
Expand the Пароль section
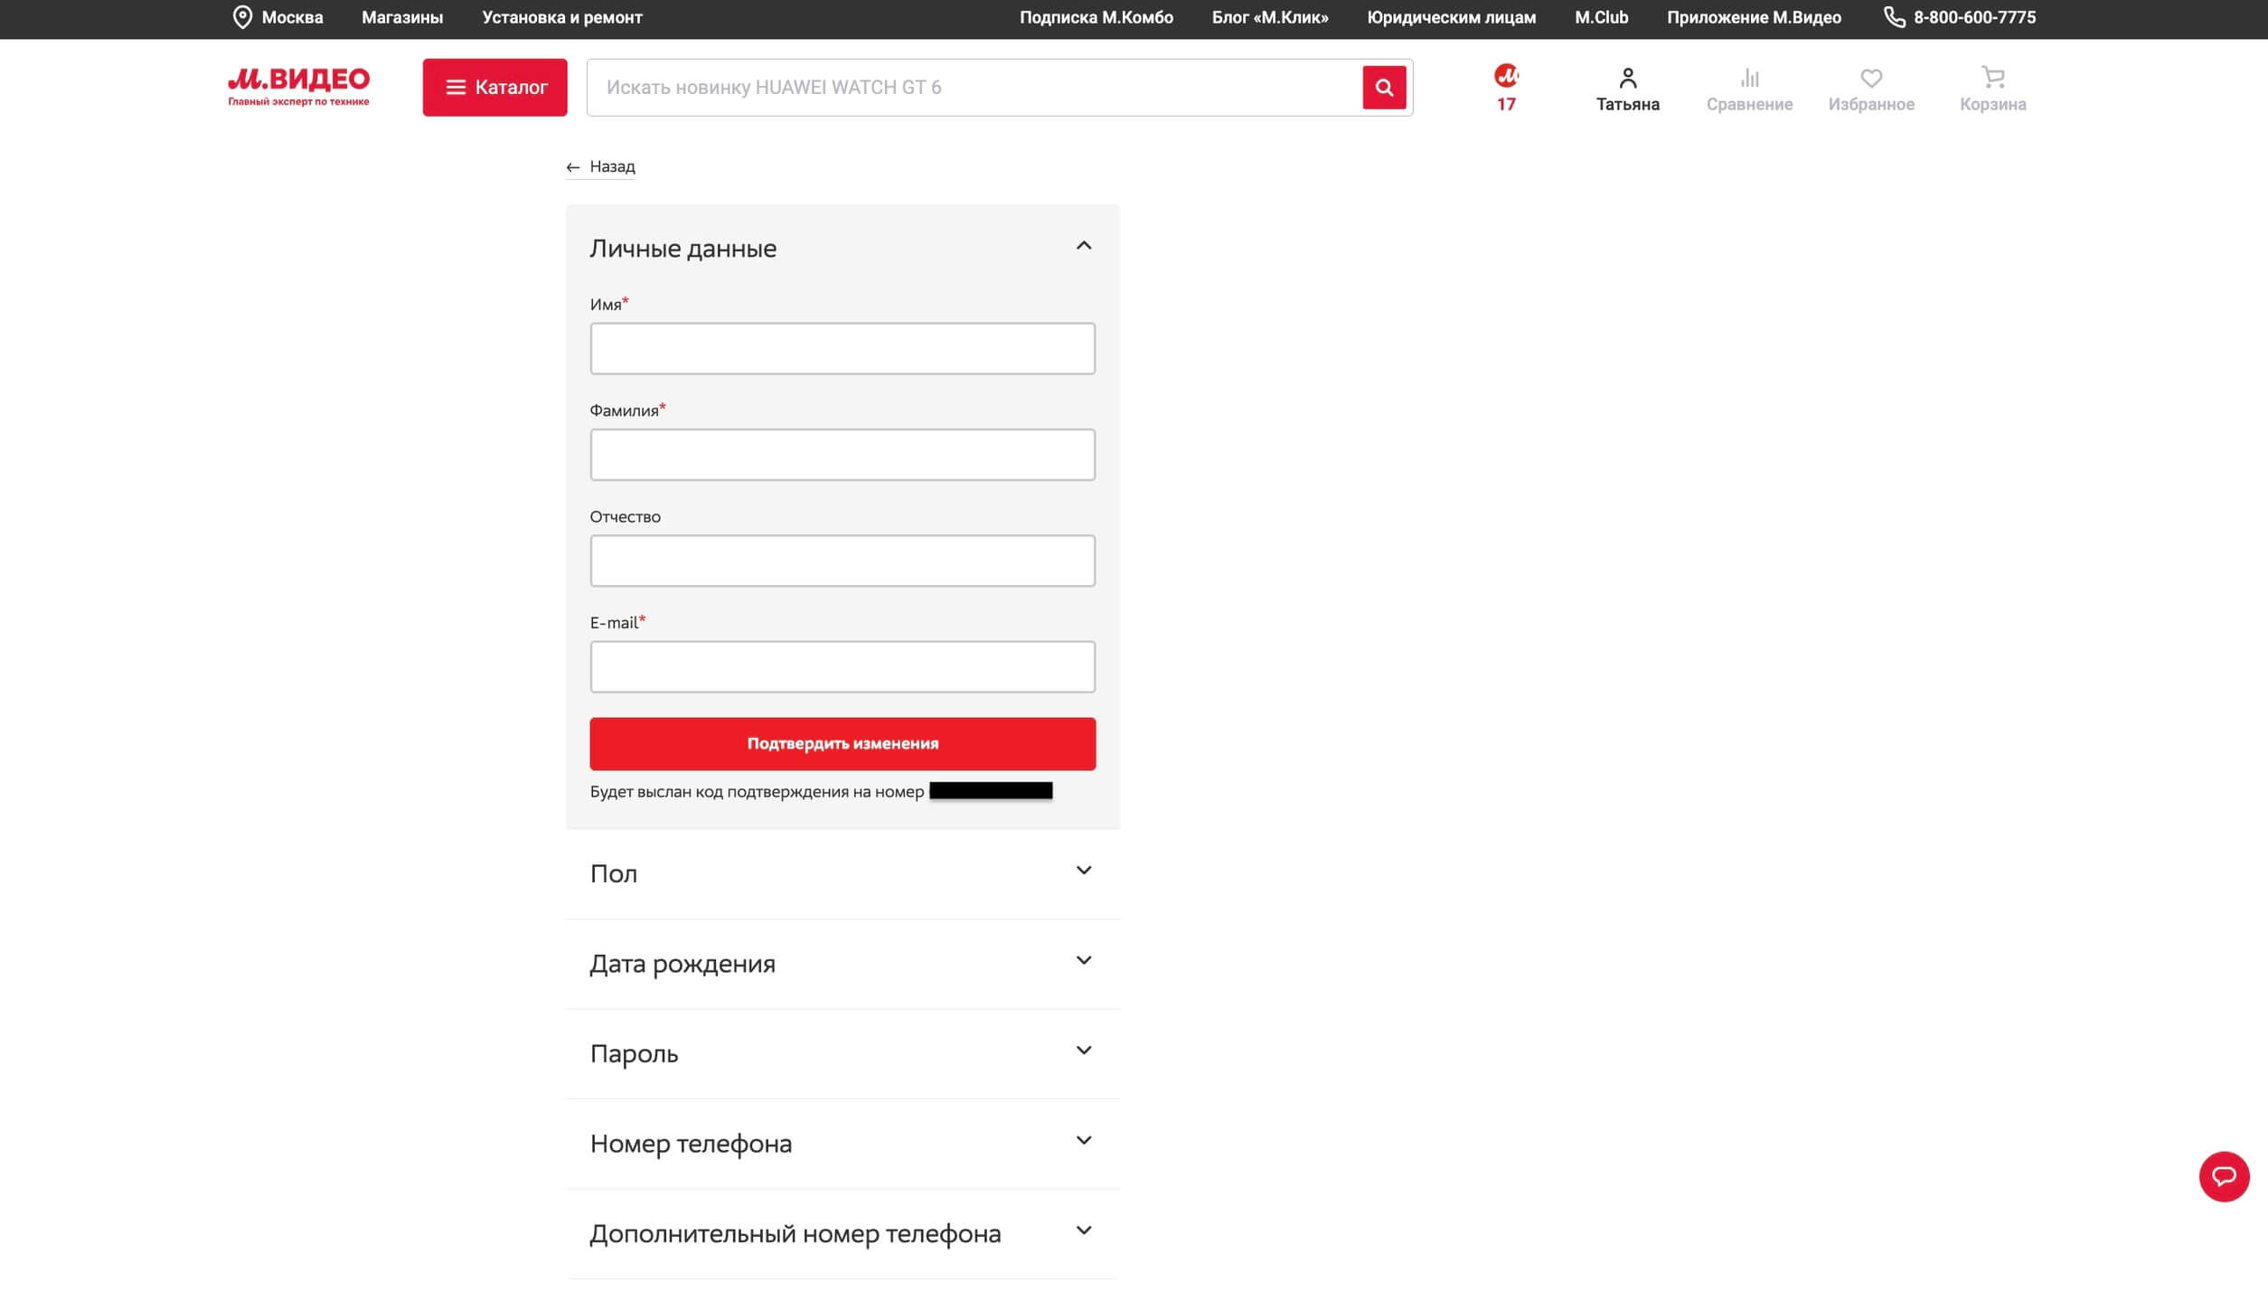1083,1051
